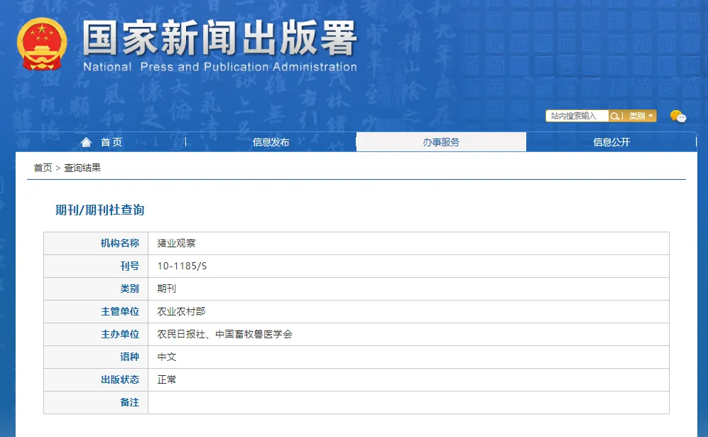Click the 备注 row label
The width and height of the screenshot is (708, 437).
coord(129,402)
